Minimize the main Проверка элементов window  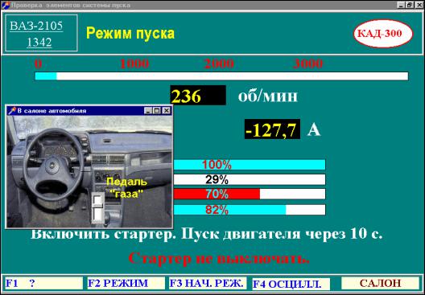(x=402, y=5)
